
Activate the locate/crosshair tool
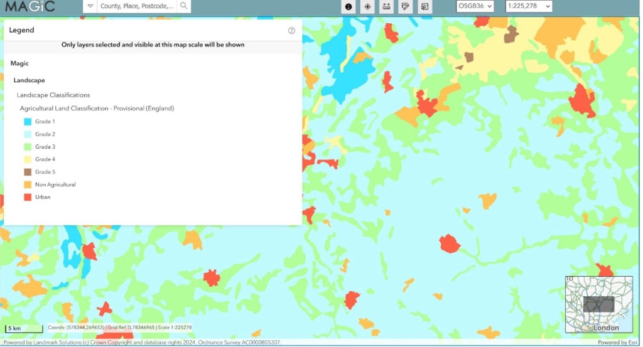(x=368, y=7)
